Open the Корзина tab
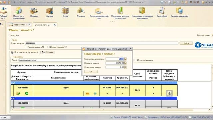213x120 pixels. (47, 52)
